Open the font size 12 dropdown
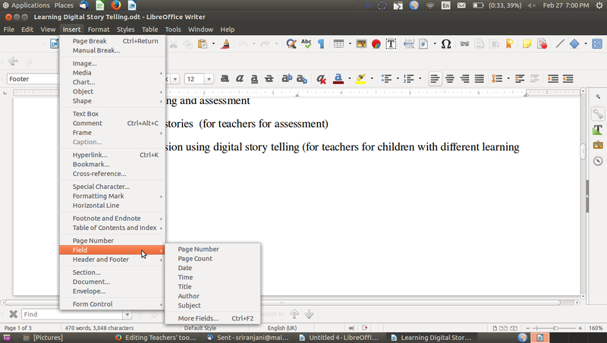 click(x=209, y=79)
